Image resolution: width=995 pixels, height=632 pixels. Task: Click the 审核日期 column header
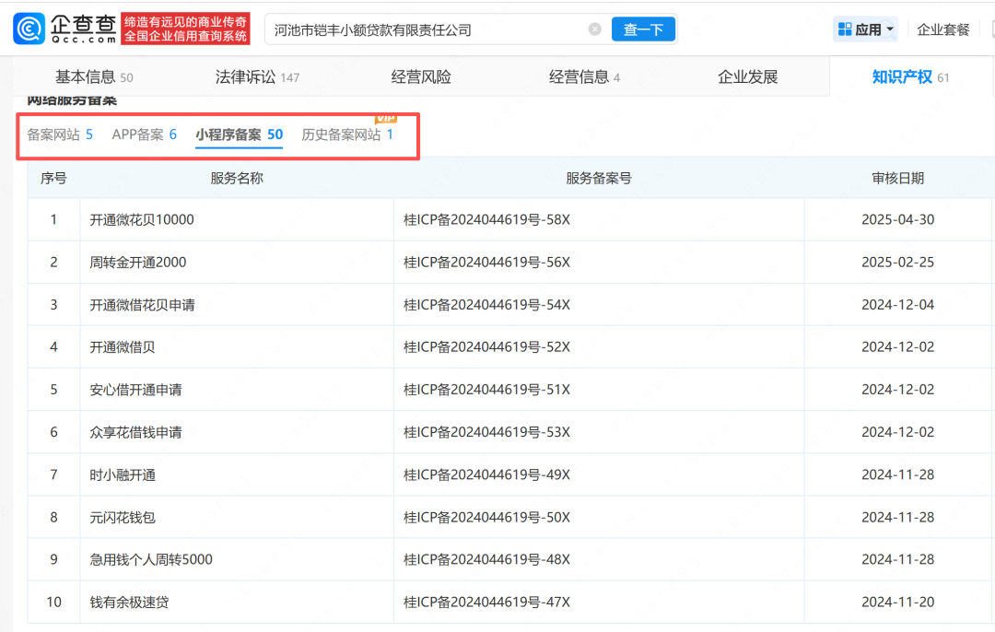pyautogui.click(x=897, y=178)
